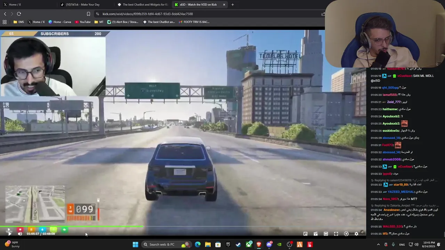The width and height of the screenshot is (445, 250).
Task: Click chat username WALEED_520
Action: click(392, 226)
